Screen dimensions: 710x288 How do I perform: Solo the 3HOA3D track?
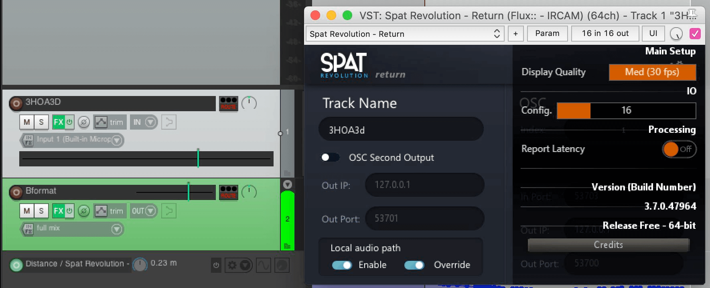41,122
